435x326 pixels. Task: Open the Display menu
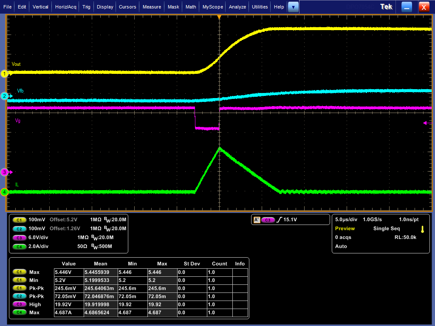pos(105,7)
